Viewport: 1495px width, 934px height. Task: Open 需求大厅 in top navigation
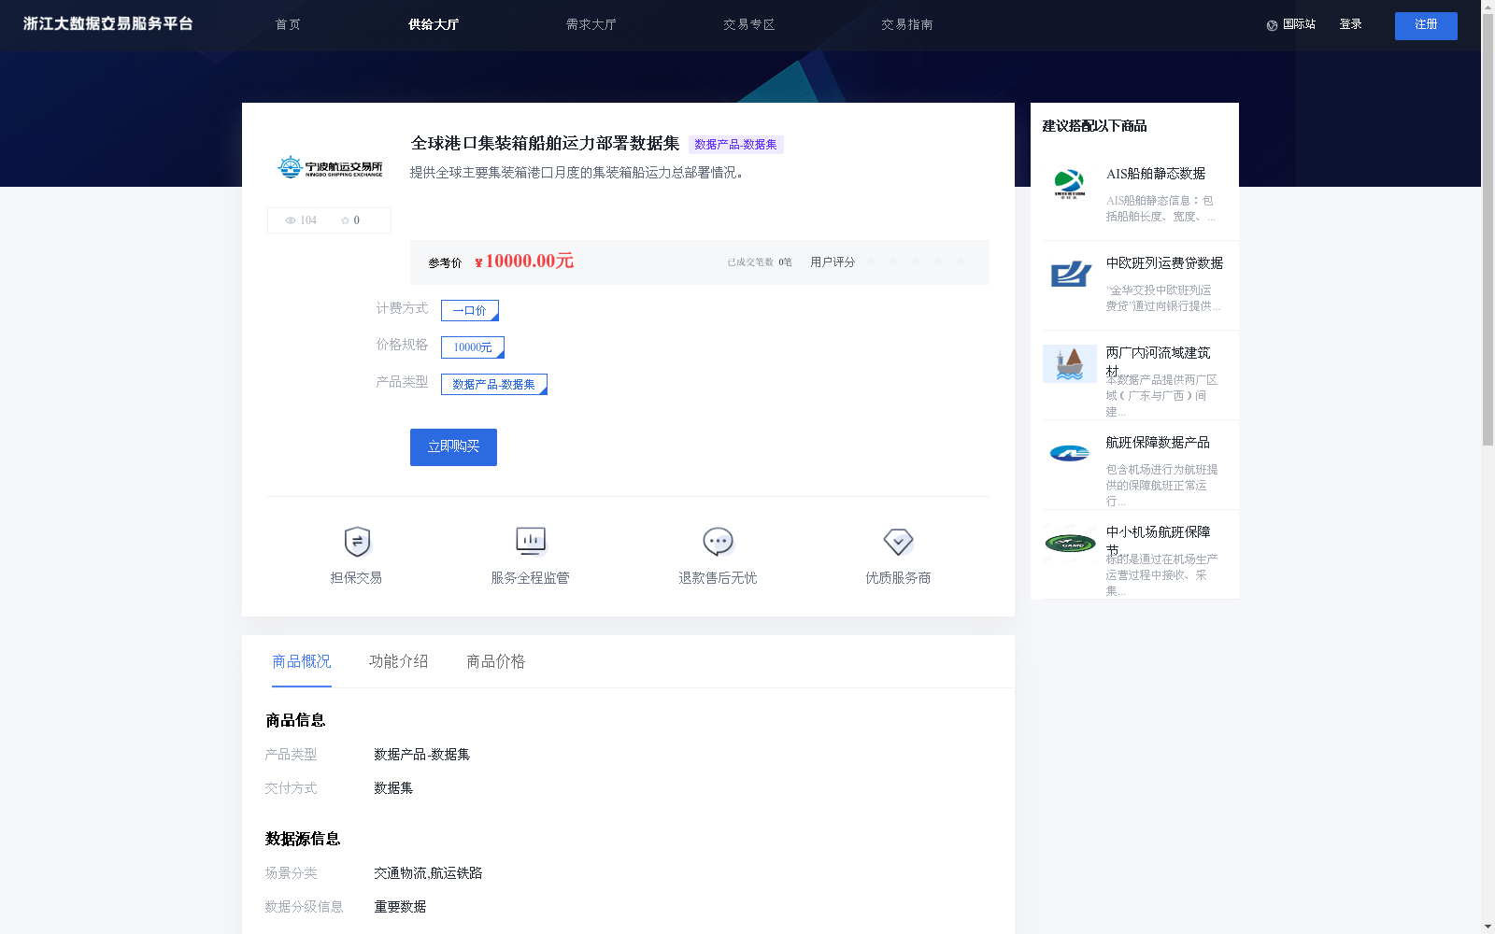point(591,24)
